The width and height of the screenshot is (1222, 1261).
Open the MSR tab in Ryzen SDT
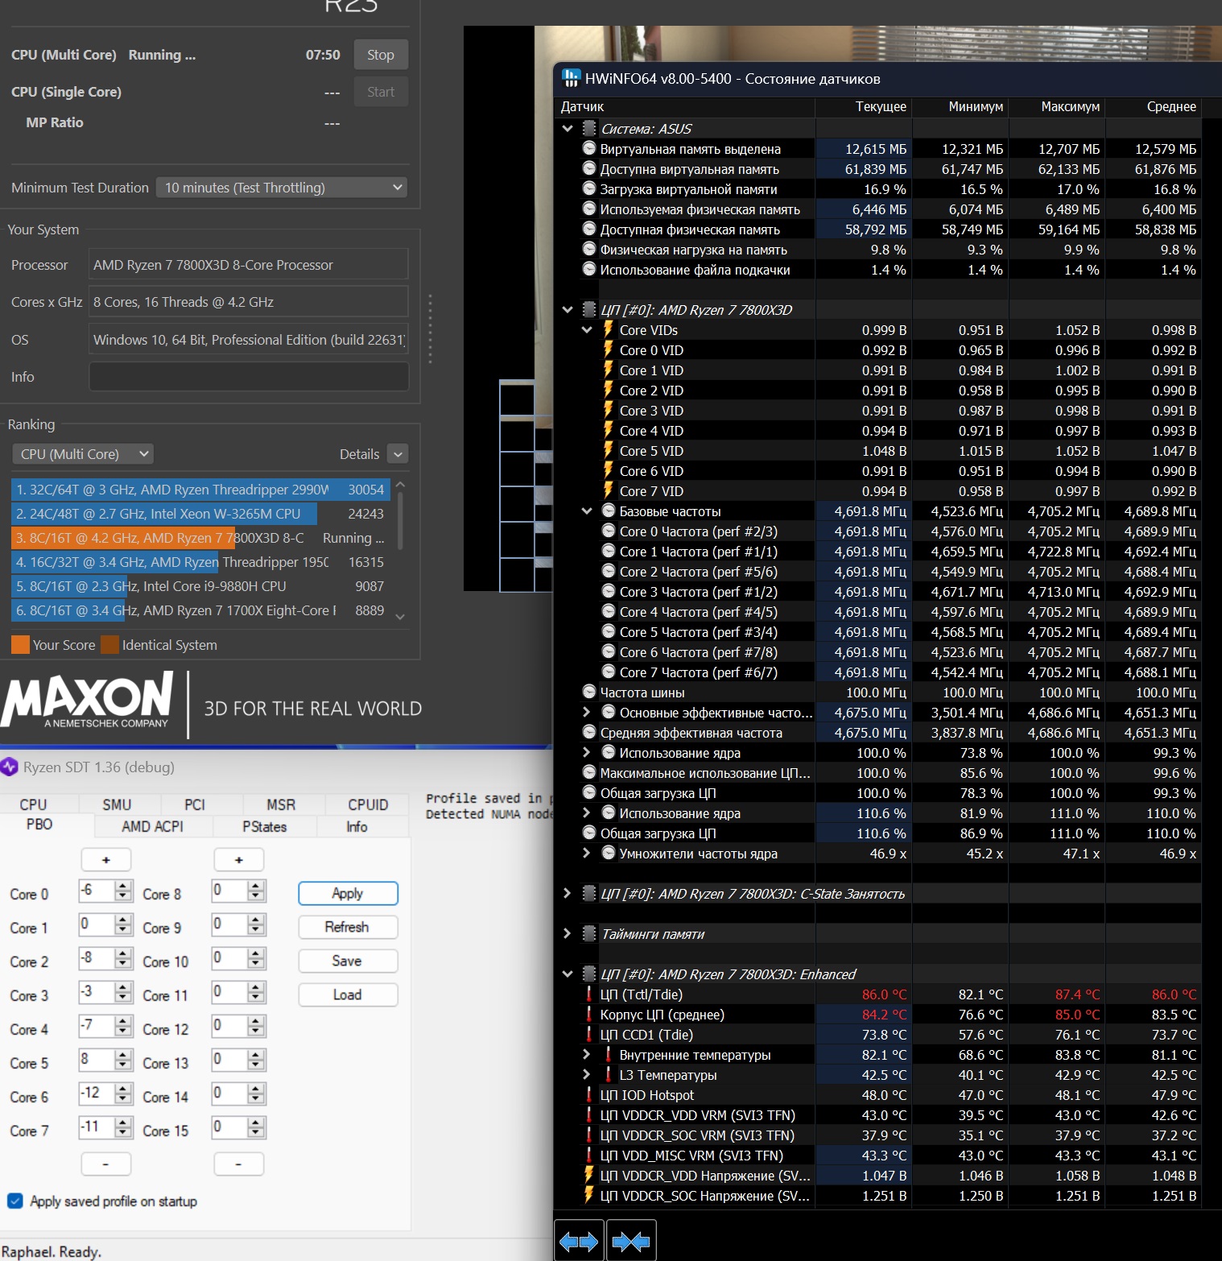(x=281, y=804)
